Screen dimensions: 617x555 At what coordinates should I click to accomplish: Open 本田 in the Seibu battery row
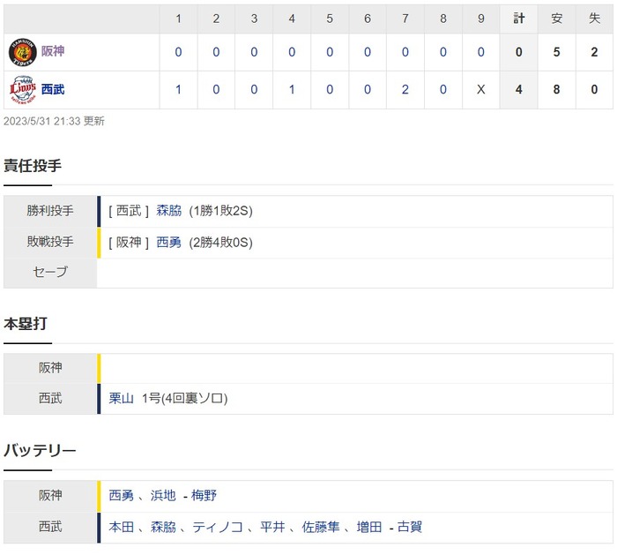pyautogui.click(x=122, y=527)
